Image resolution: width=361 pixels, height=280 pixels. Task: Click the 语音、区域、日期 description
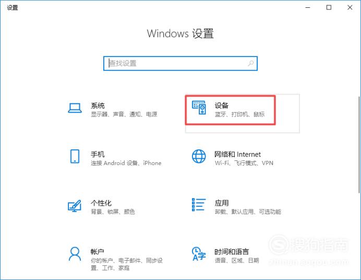[237, 261]
